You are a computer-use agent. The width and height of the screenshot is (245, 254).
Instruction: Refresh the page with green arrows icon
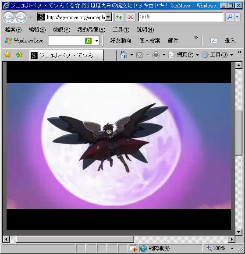click(x=119, y=17)
